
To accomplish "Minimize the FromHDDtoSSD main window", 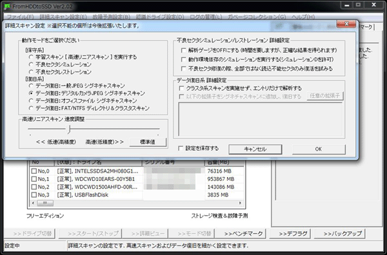I will click(346, 5).
